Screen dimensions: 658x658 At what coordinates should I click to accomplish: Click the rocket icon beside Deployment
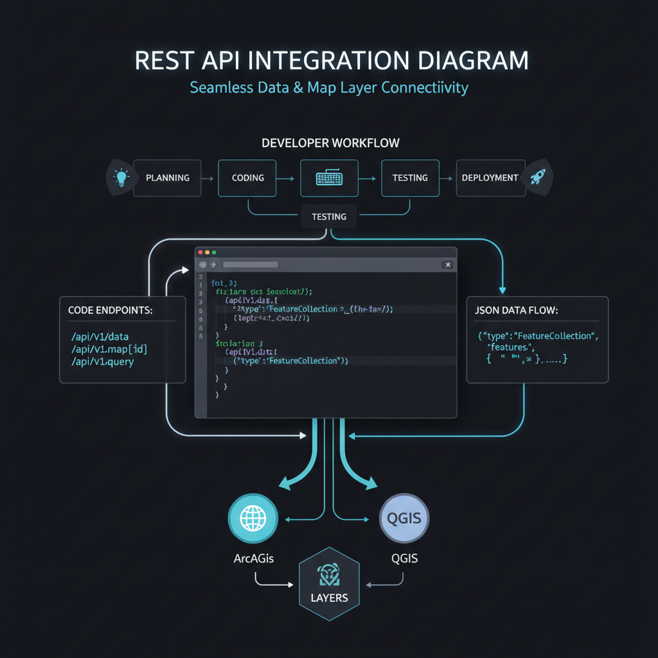pos(538,177)
